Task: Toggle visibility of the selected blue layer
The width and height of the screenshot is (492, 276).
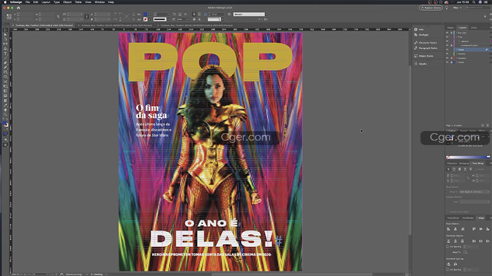Action: point(447,50)
